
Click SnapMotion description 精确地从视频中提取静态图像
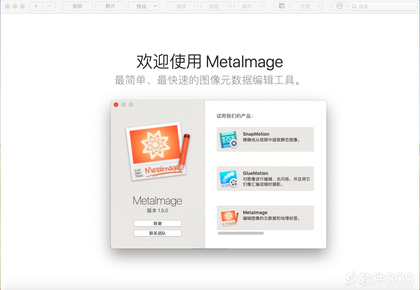click(271, 140)
